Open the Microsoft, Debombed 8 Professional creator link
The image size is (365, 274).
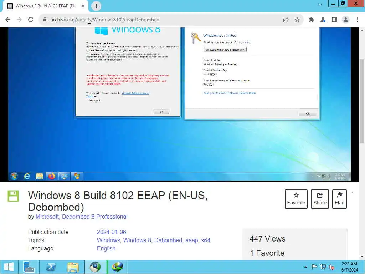[x=82, y=217]
